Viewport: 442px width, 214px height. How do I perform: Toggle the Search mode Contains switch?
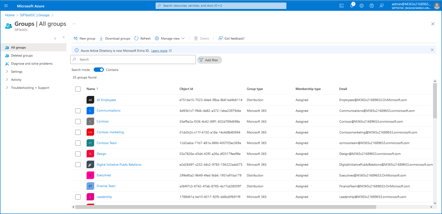click(99, 70)
